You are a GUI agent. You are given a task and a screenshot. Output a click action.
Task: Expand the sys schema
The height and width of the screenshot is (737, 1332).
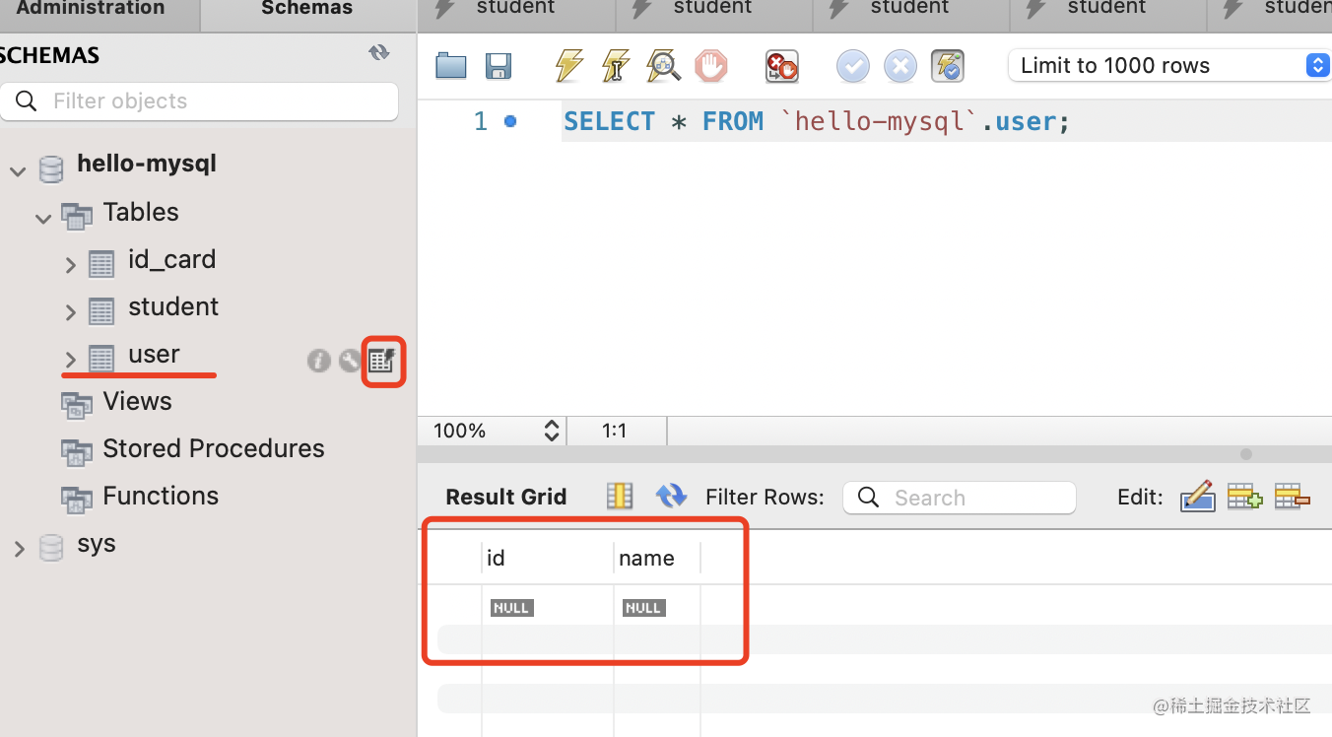pyautogui.click(x=20, y=549)
